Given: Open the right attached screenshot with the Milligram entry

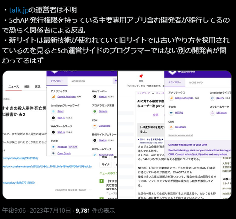Looking at the screenshot, I should [x=175, y=135].
